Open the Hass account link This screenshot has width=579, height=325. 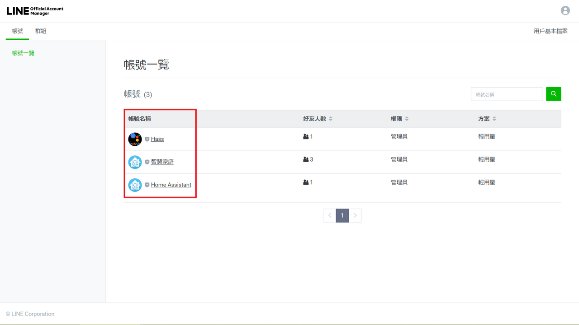157,139
